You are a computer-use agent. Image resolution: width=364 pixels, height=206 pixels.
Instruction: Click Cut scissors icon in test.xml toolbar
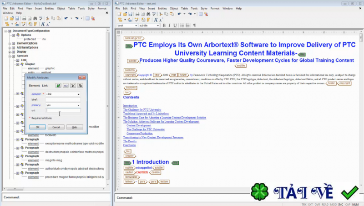[161, 14]
